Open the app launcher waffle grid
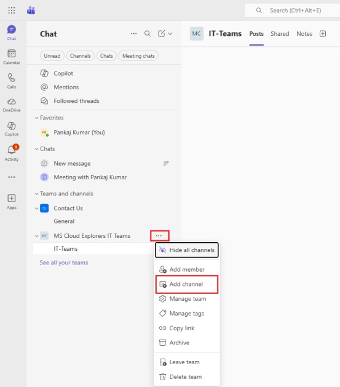This screenshot has width=340, height=387. pyautogui.click(x=11, y=10)
